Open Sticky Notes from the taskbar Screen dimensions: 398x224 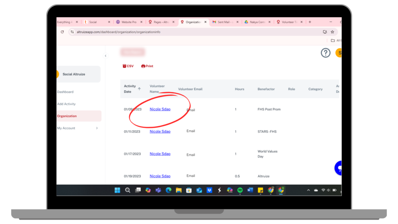(260, 190)
